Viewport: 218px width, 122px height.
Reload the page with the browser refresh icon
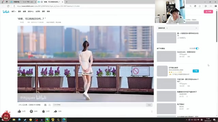[x=8, y=6]
